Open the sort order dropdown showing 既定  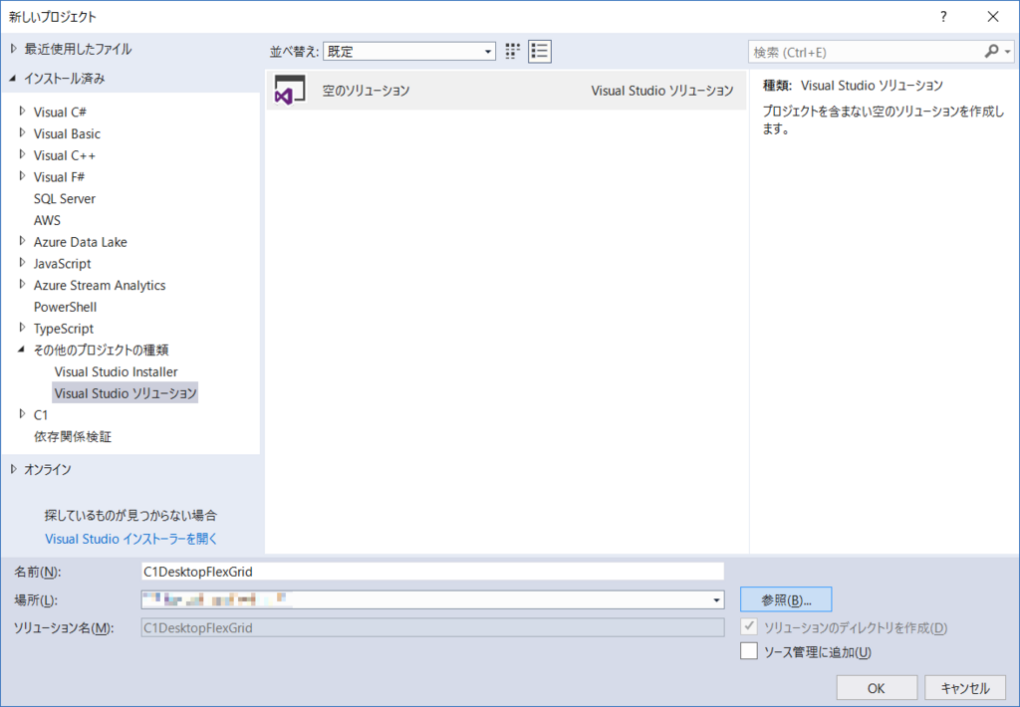pyautogui.click(x=409, y=52)
